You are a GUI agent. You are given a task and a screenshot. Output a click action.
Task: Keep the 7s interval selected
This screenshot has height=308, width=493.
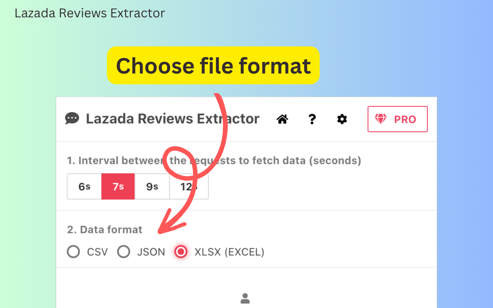[118, 186]
